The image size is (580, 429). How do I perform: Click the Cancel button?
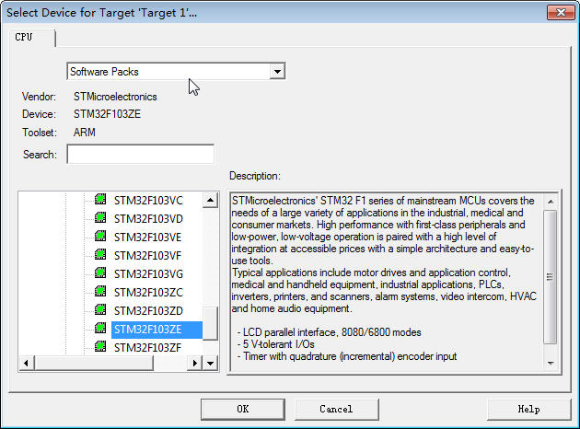pos(337,409)
